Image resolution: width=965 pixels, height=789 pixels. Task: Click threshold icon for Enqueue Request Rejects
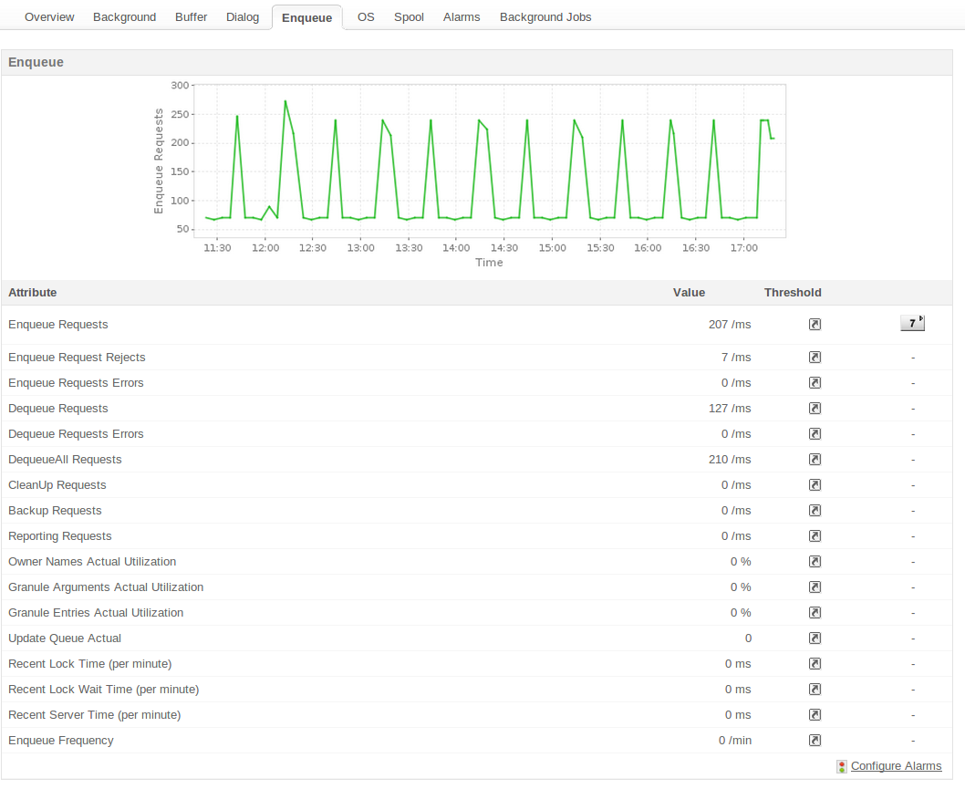pyautogui.click(x=815, y=358)
